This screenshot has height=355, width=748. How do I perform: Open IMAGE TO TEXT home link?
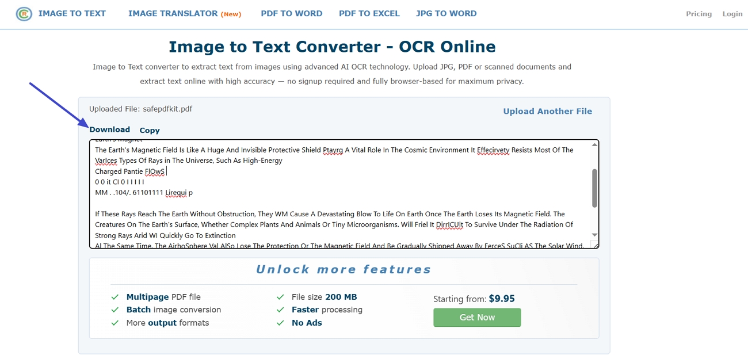coord(72,14)
